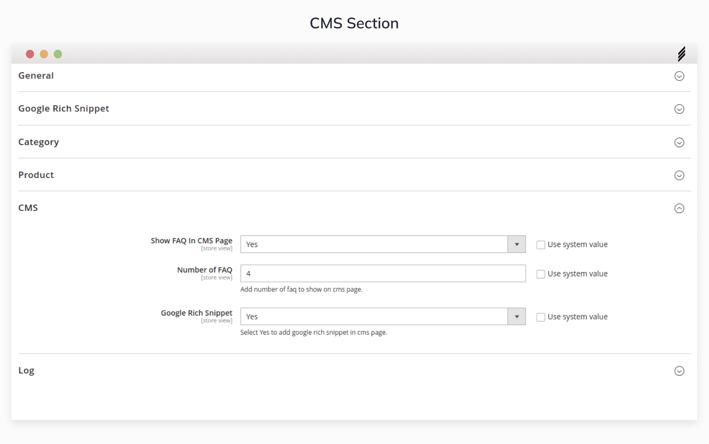Click the Category section chevron icon
This screenshot has height=444, width=709.
pyautogui.click(x=679, y=142)
